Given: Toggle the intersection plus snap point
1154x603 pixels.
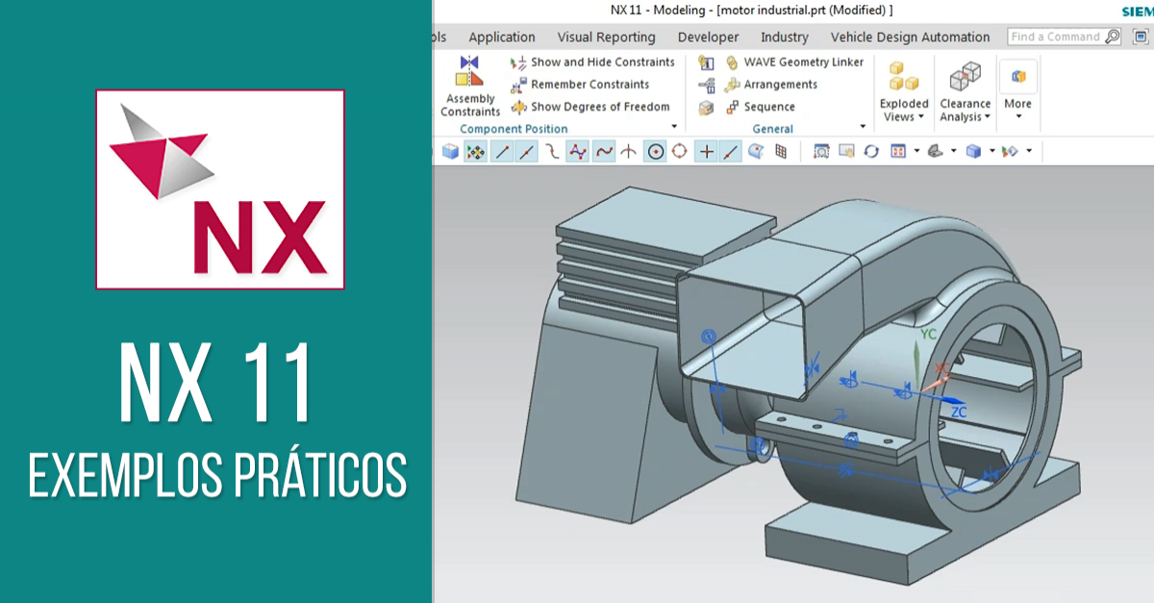Looking at the screenshot, I should click(x=707, y=151).
